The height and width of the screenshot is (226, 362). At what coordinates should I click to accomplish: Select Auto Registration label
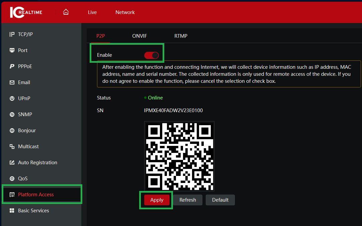coord(37,163)
